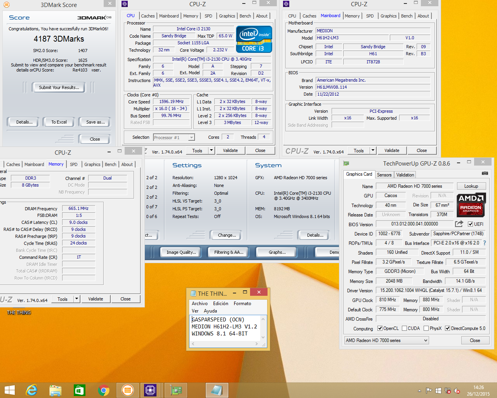Switch to the CPU-Z taskbar icon
Screen dimensions: 497x398
(x=150, y=390)
